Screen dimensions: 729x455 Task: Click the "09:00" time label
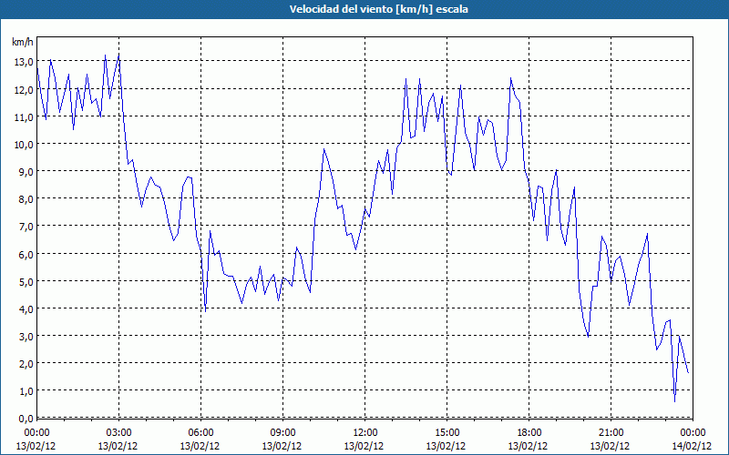pyautogui.click(x=282, y=433)
